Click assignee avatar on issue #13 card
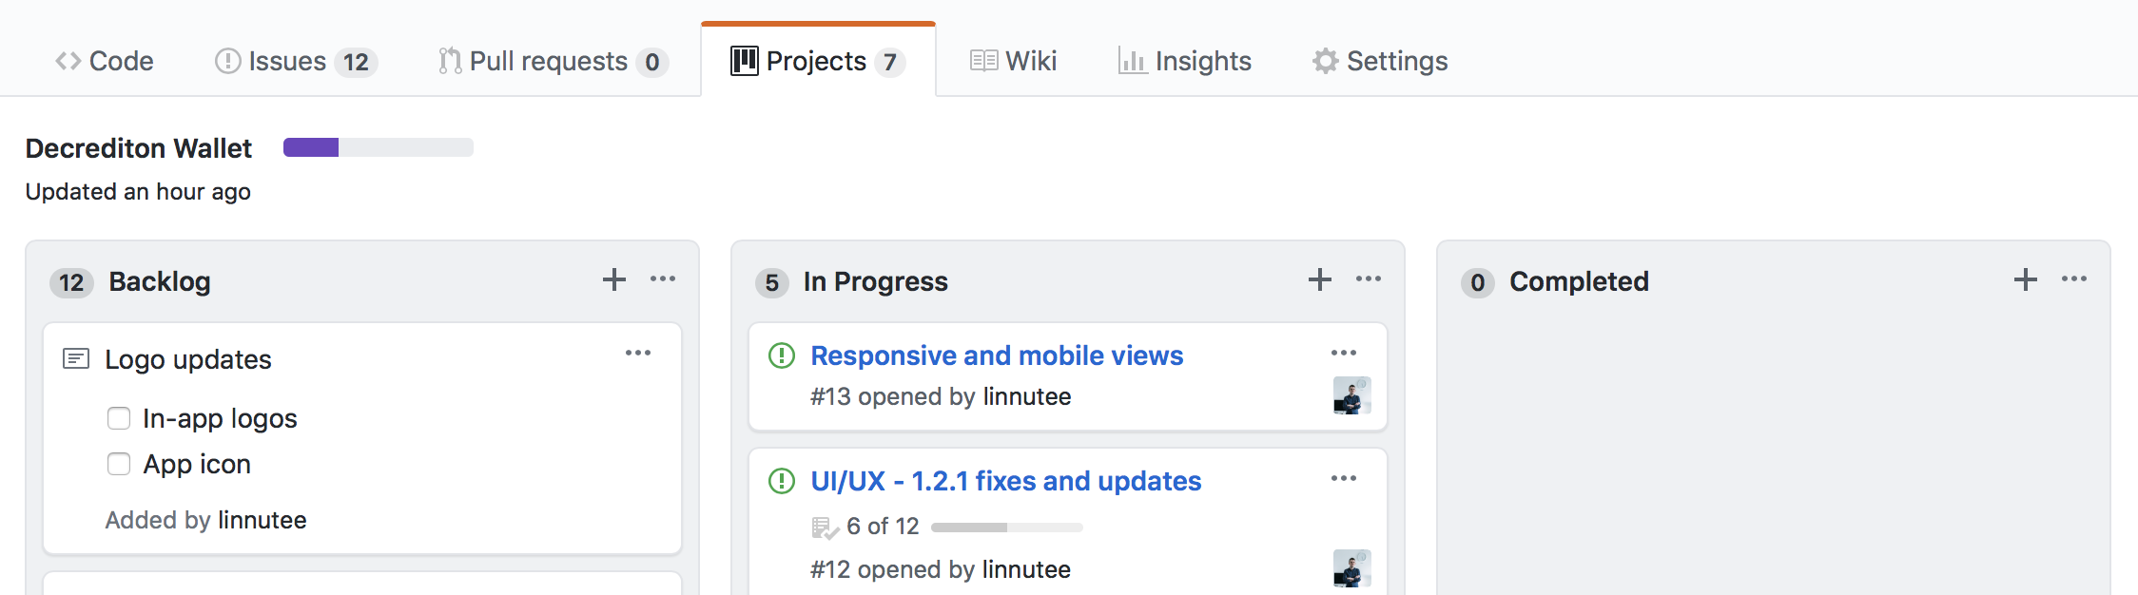The height and width of the screenshot is (595, 2138). (1351, 395)
